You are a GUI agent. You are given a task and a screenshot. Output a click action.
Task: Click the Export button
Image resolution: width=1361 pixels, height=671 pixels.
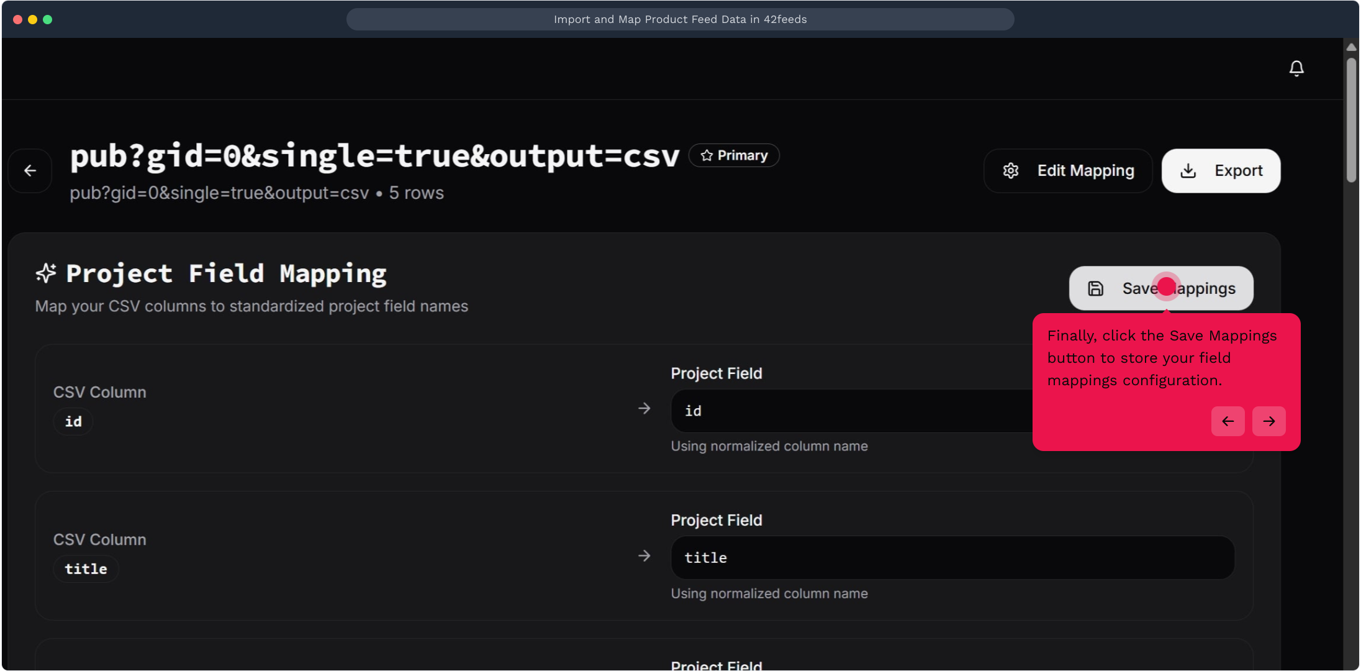tap(1221, 171)
